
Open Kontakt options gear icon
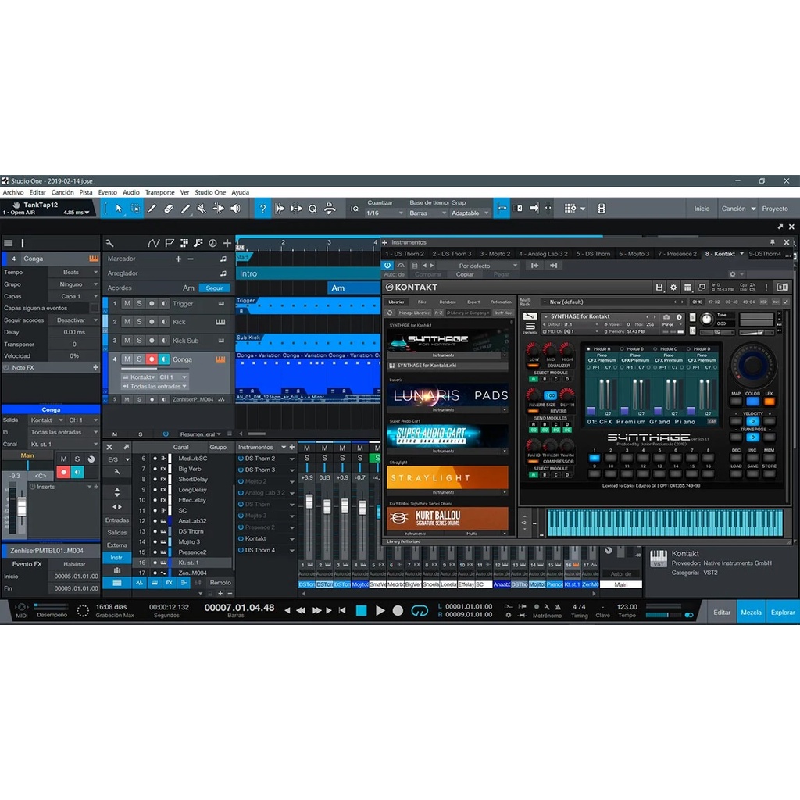coord(673,287)
